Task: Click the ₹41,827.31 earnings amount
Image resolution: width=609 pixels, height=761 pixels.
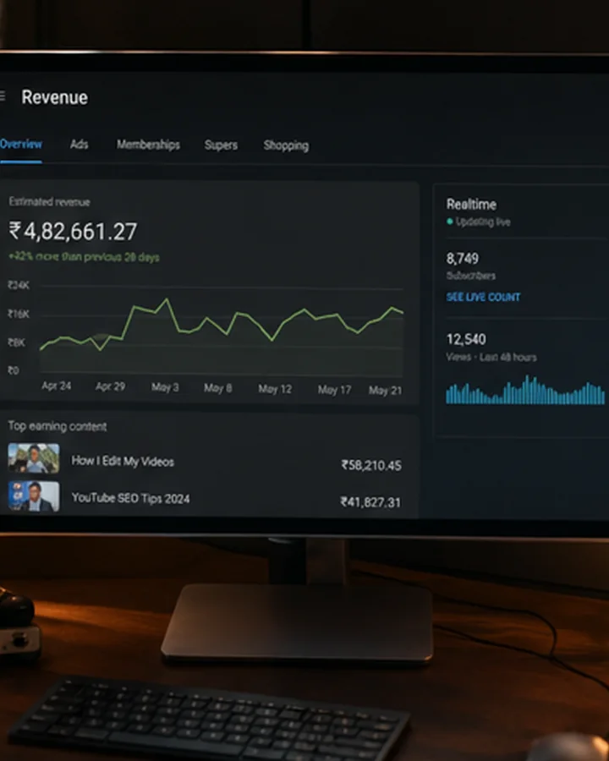Action: tap(370, 502)
